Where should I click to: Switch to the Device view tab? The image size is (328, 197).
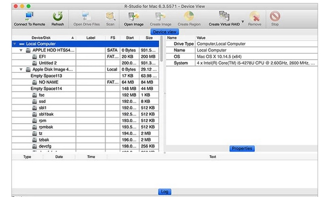point(164,32)
